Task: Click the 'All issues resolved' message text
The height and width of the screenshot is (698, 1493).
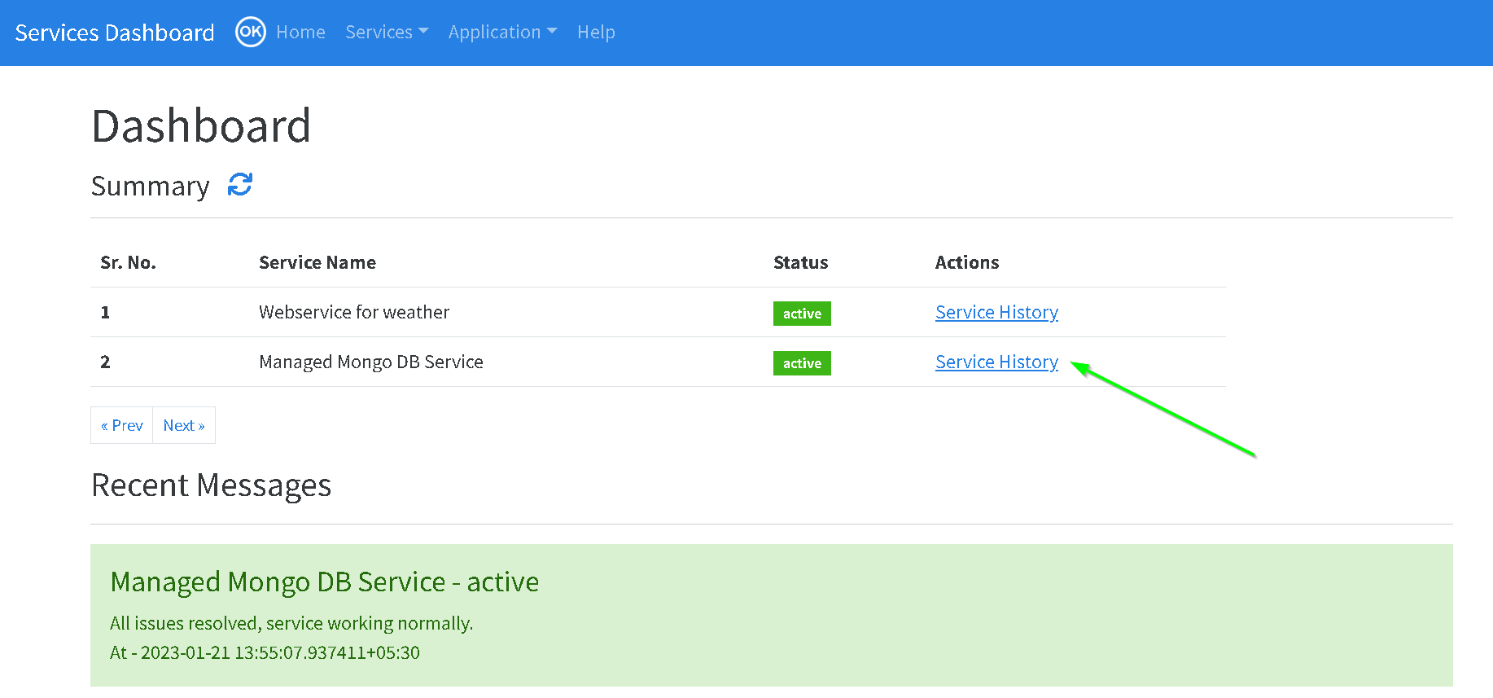Action: (x=291, y=623)
